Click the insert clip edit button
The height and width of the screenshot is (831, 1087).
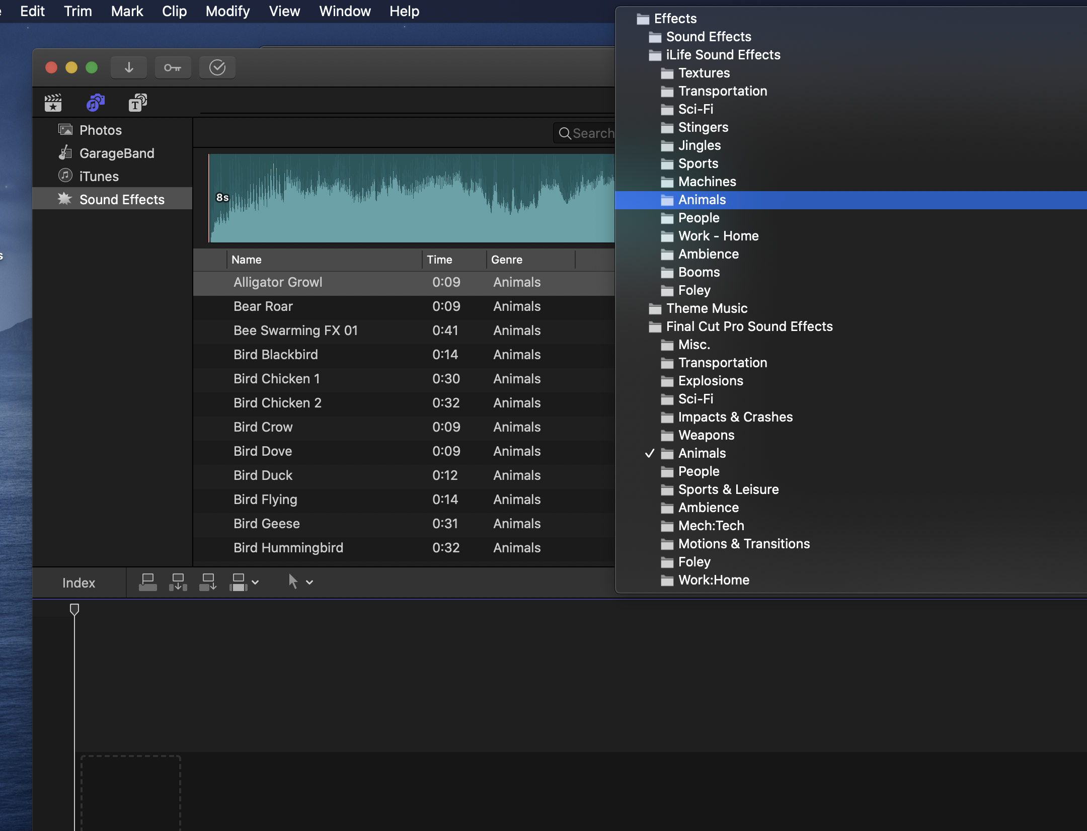tap(178, 583)
